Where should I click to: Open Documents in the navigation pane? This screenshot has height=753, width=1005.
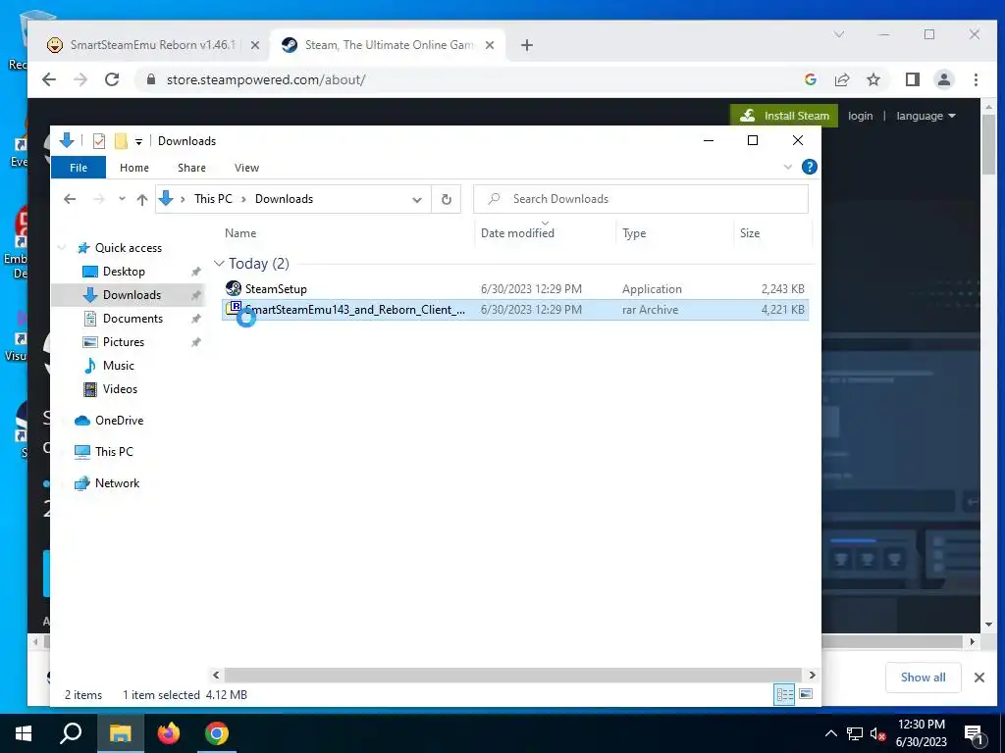point(132,319)
